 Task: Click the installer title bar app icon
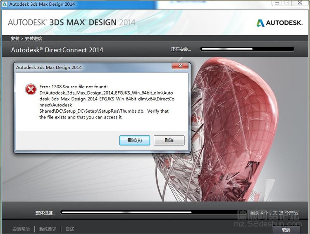coord(5,4)
